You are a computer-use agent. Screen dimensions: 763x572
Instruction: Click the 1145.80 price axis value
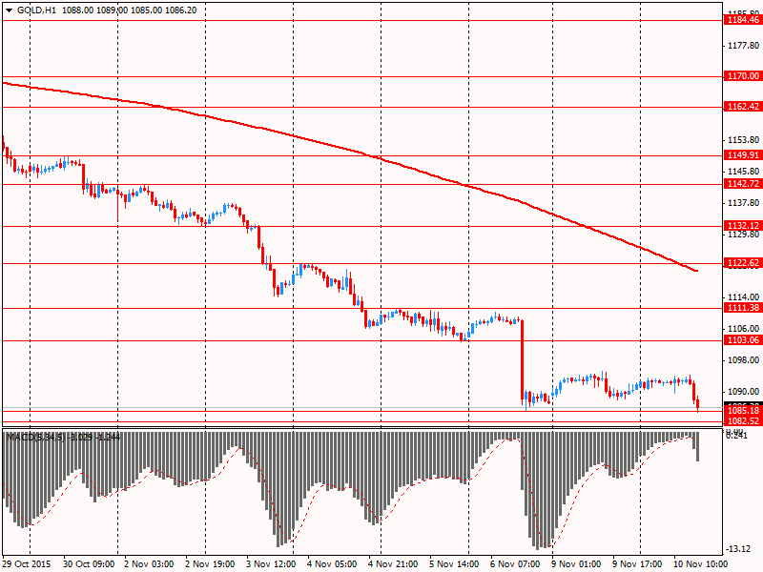[x=743, y=172]
